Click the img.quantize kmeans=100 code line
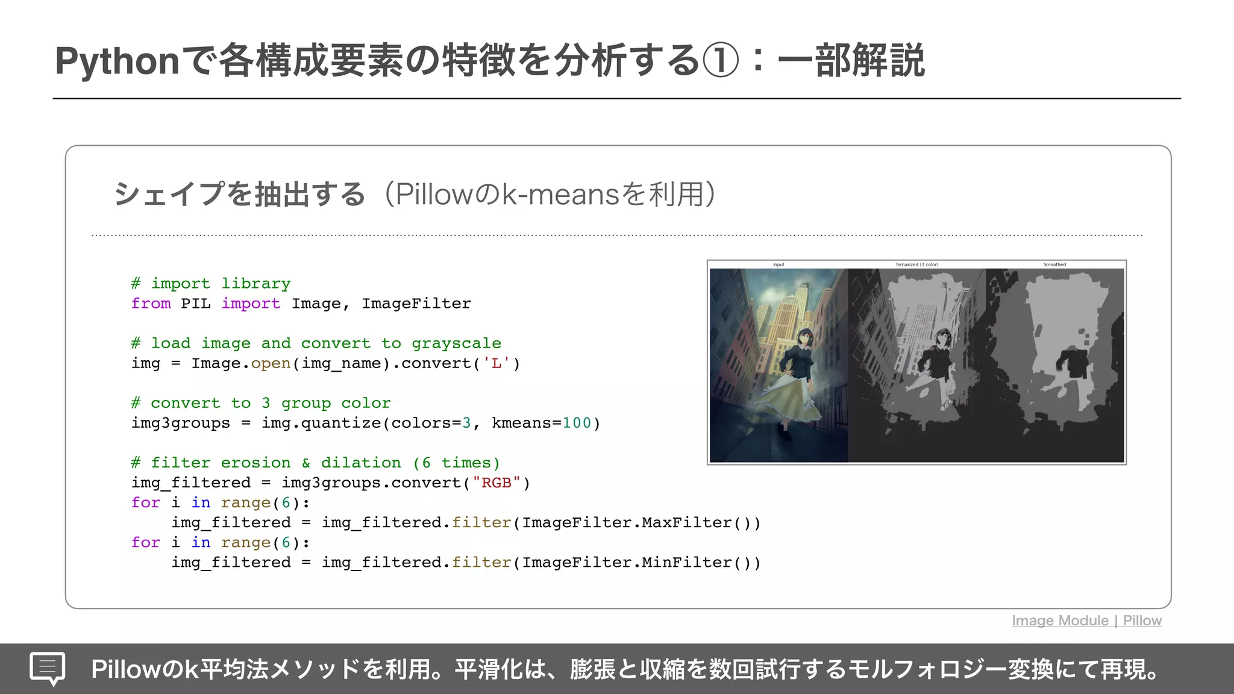The image size is (1234, 694). [366, 423]
